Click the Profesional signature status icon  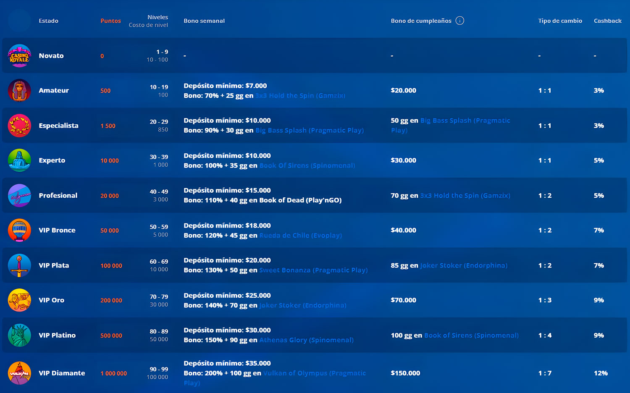pos(19,195)
